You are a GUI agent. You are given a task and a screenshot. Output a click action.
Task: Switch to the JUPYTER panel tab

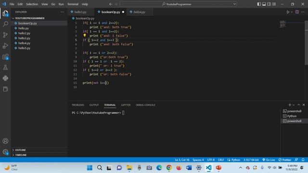click(x=126, y=105)
